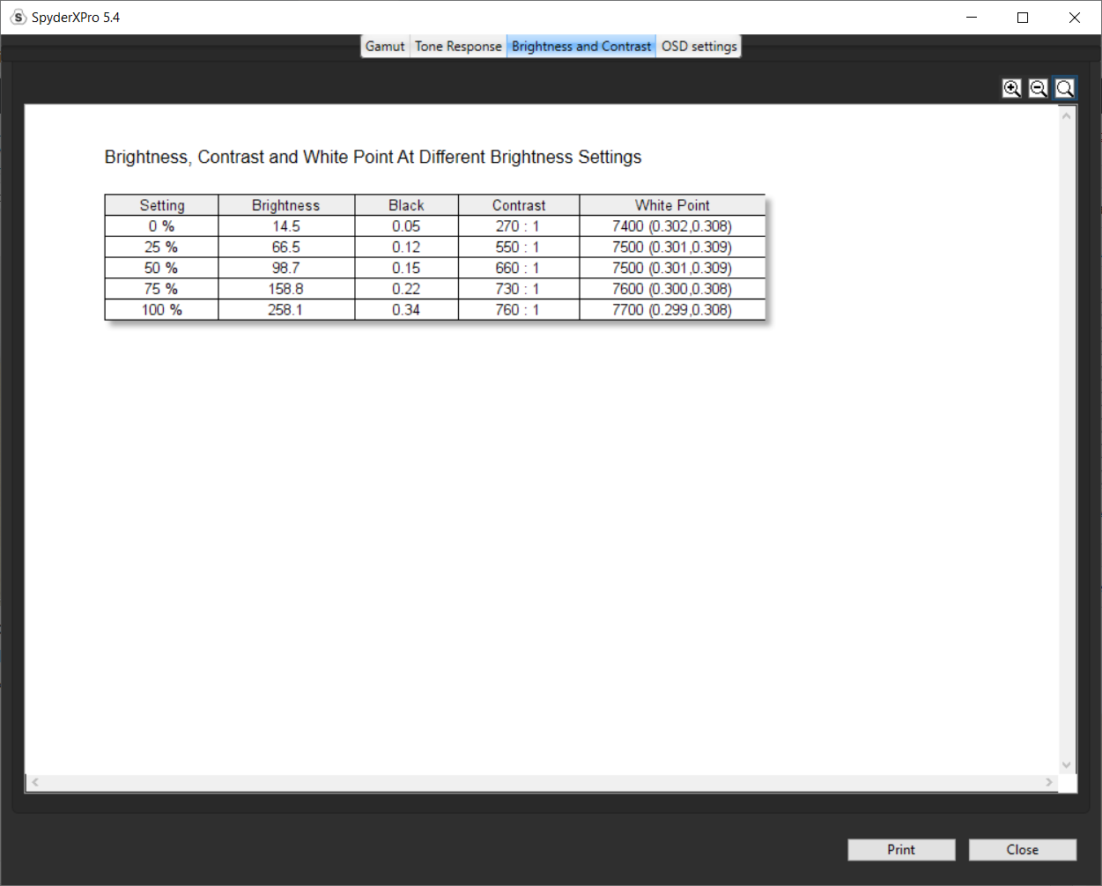1102x886 pixels.
Task: Click the 25 % setting cell
Action: click(x=162, y=247)
